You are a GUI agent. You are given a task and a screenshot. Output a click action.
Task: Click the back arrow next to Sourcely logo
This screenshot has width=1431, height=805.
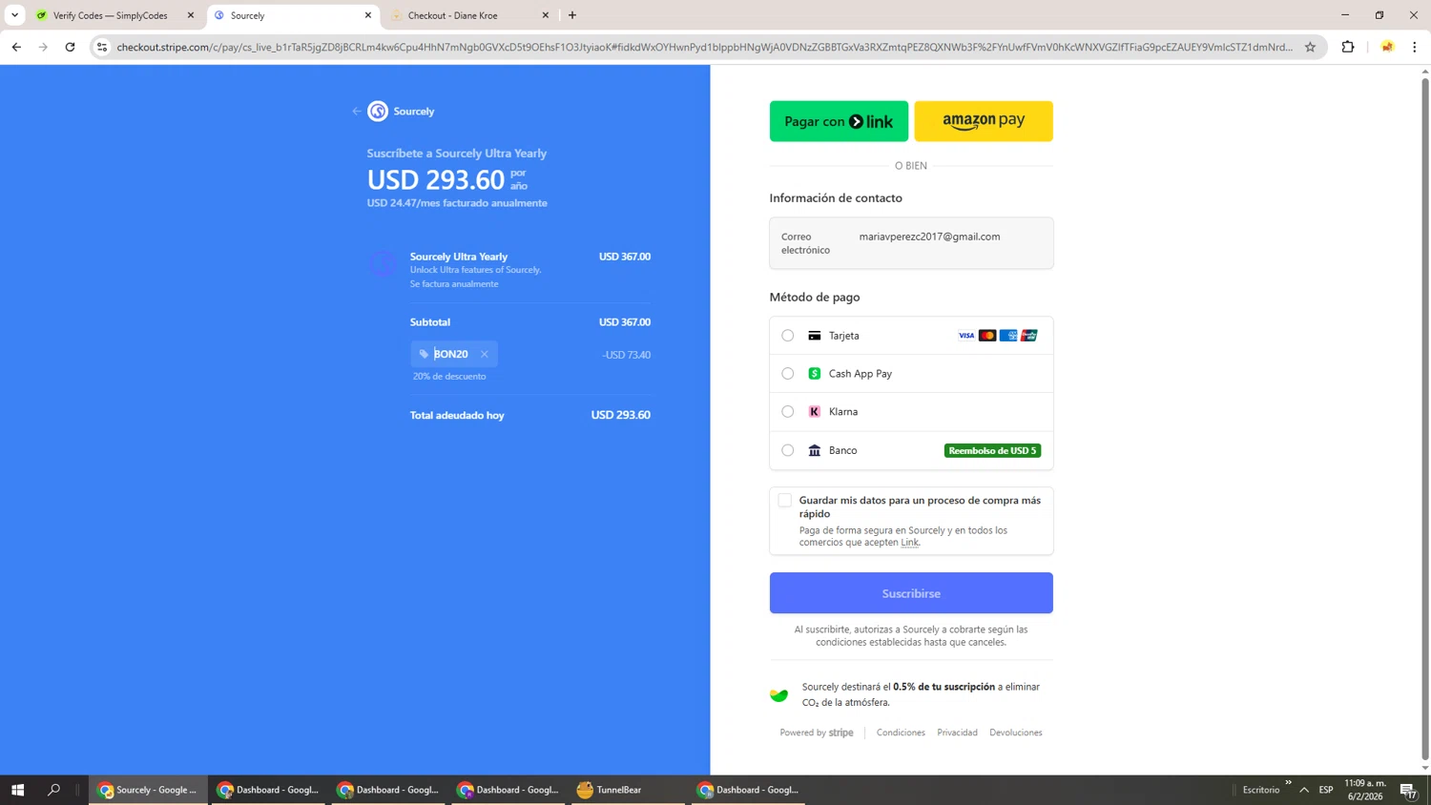tap(357, 112)
